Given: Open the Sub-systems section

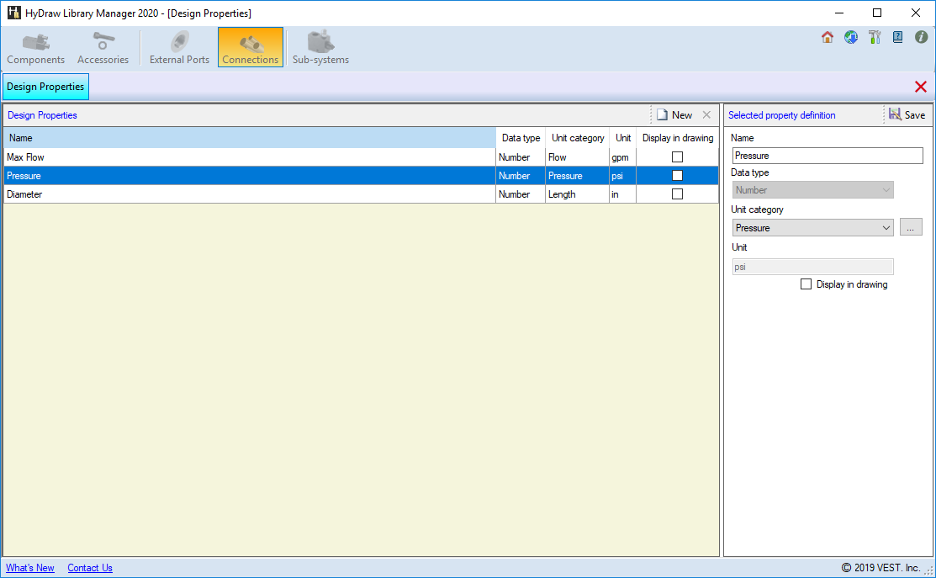Looking at the screenshot, I should point(320,48).
